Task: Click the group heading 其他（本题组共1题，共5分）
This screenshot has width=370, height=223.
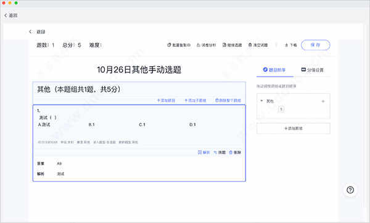Action: (x=79, y=89)
